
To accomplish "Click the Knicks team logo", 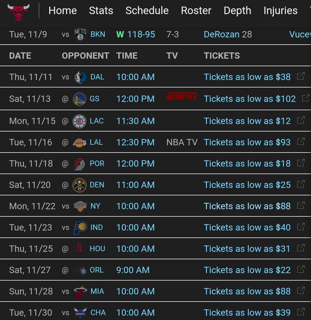I will pos(80,206).
